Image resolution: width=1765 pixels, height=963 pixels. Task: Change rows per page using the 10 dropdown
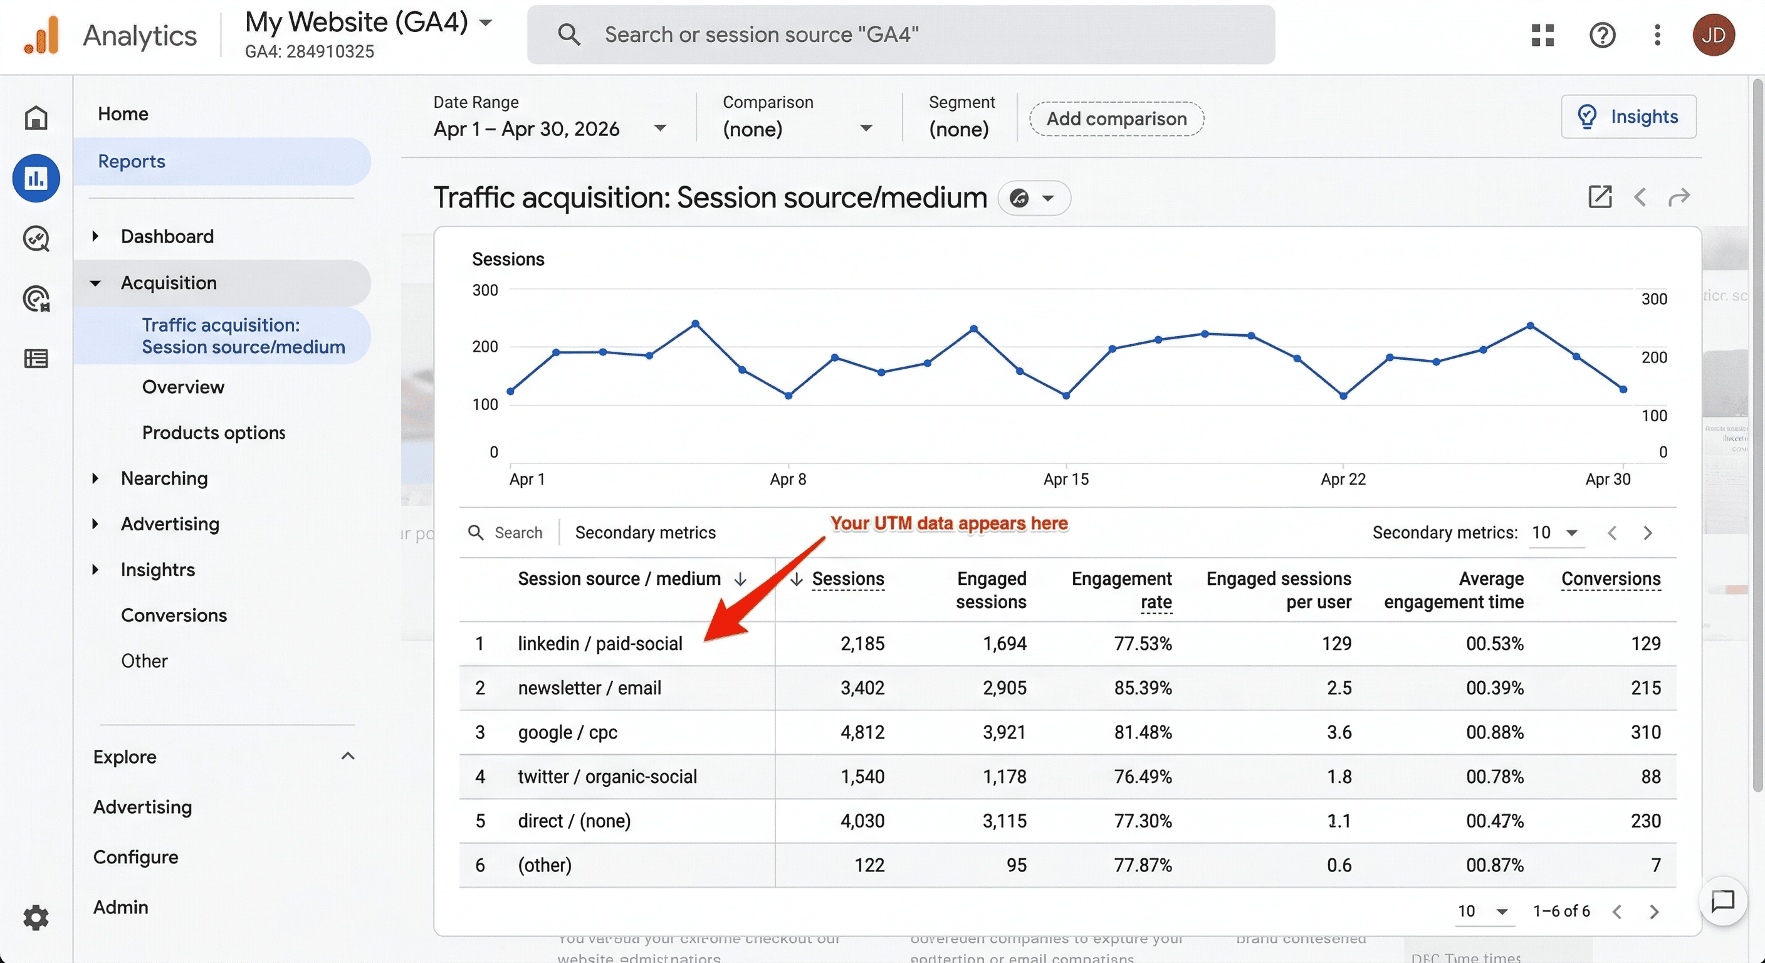pyautogui.click(x=1484, y=912)
